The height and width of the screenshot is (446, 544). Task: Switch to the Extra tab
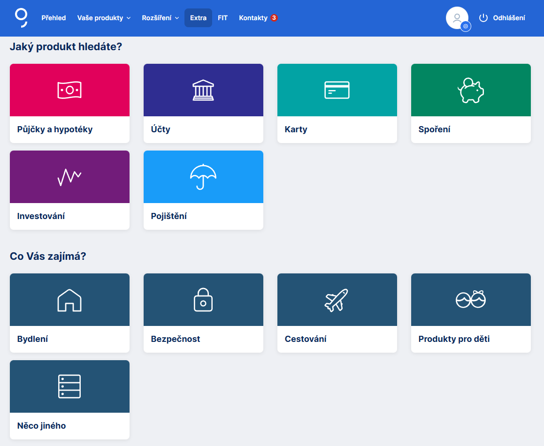click(x=198, y=18)
